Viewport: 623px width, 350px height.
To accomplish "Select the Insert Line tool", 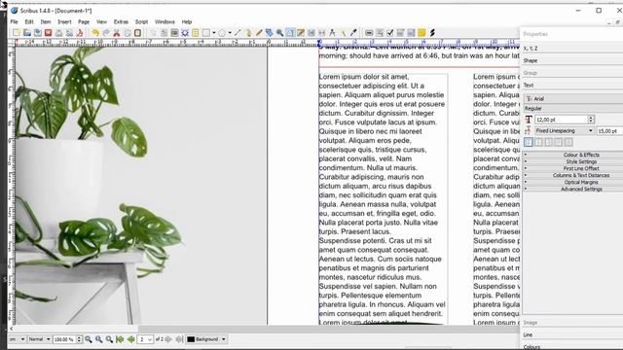I will pyautogui.click(x=238, y=32).
